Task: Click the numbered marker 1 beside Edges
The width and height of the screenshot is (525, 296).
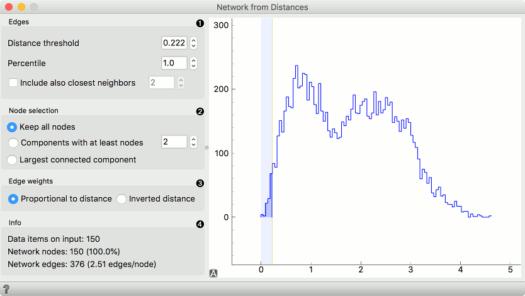Action: 200,23
